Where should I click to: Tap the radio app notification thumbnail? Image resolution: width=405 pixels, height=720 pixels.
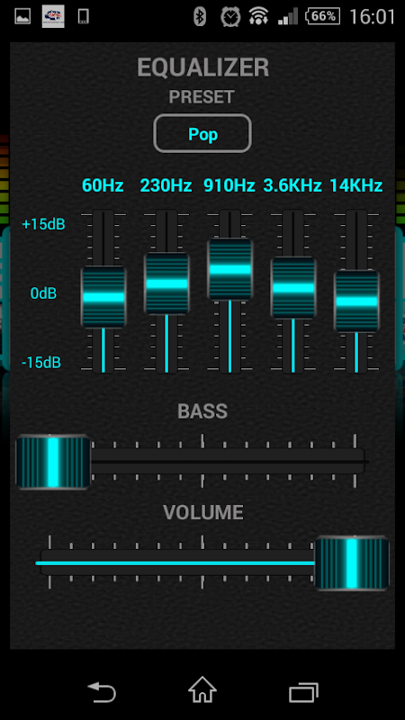[x=53, y=17]
